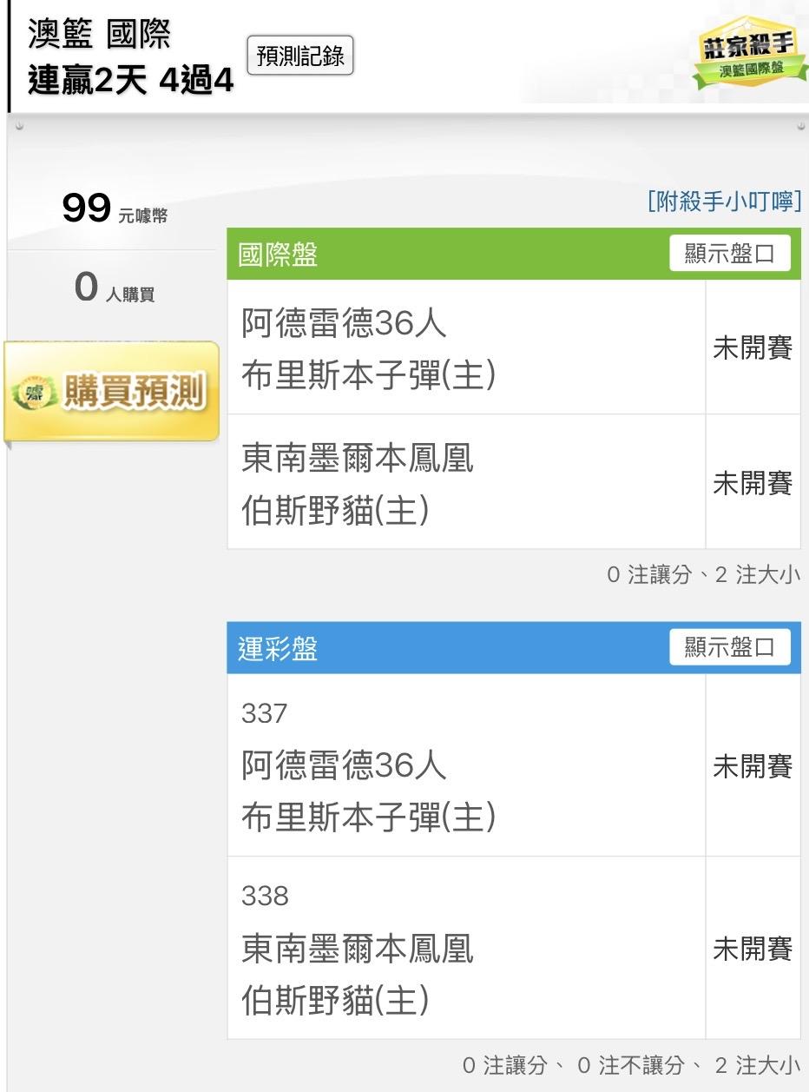The height and width of the screenshot is (1092, 809).
Task: Open the 附殺手小叮嚀 link
Action: [723, 202]
